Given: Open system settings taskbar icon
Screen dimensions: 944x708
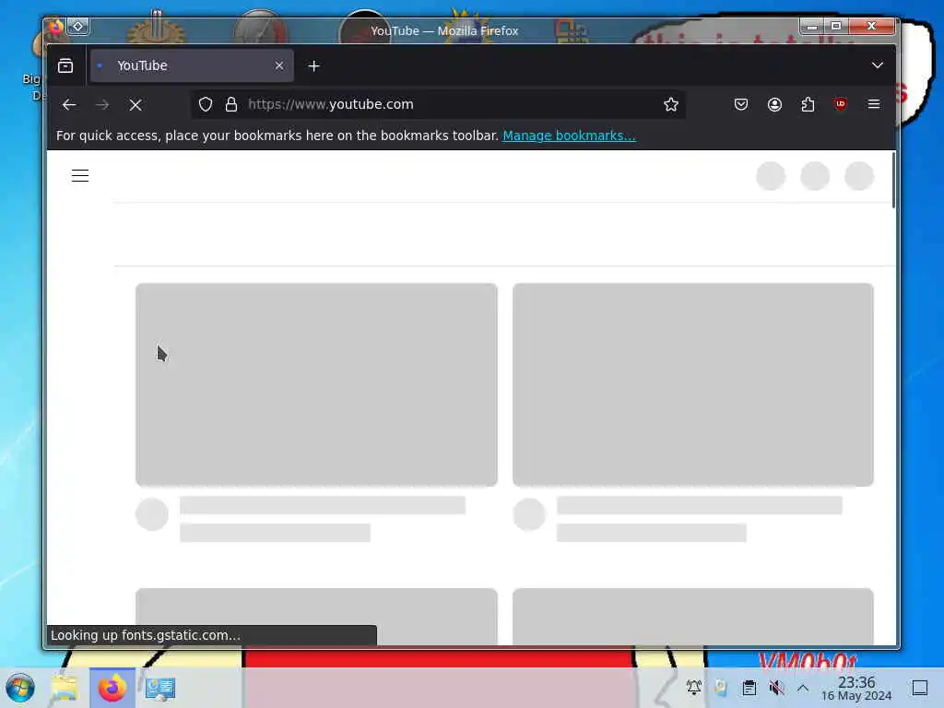Looking at the screenshot, I should (x=160, y=688).
